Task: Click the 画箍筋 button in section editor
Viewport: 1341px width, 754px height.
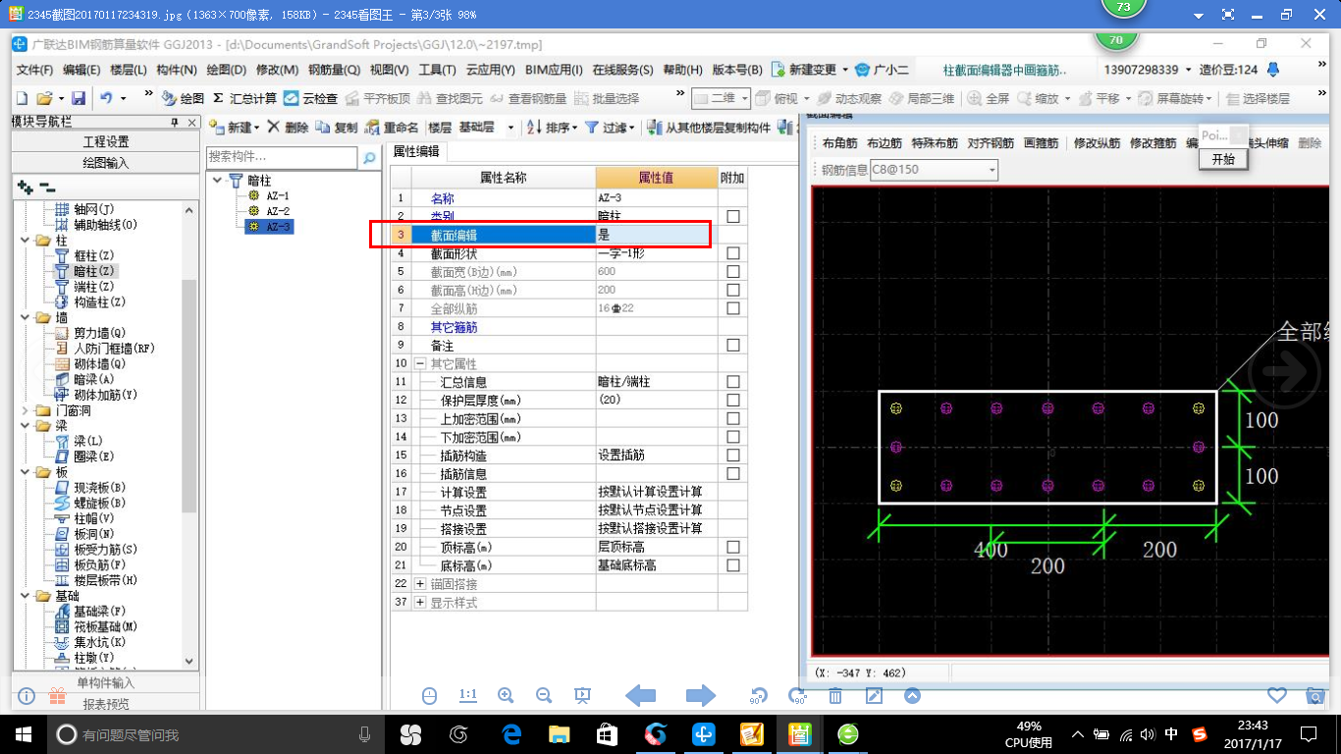Action: [x=1041, y=143]
